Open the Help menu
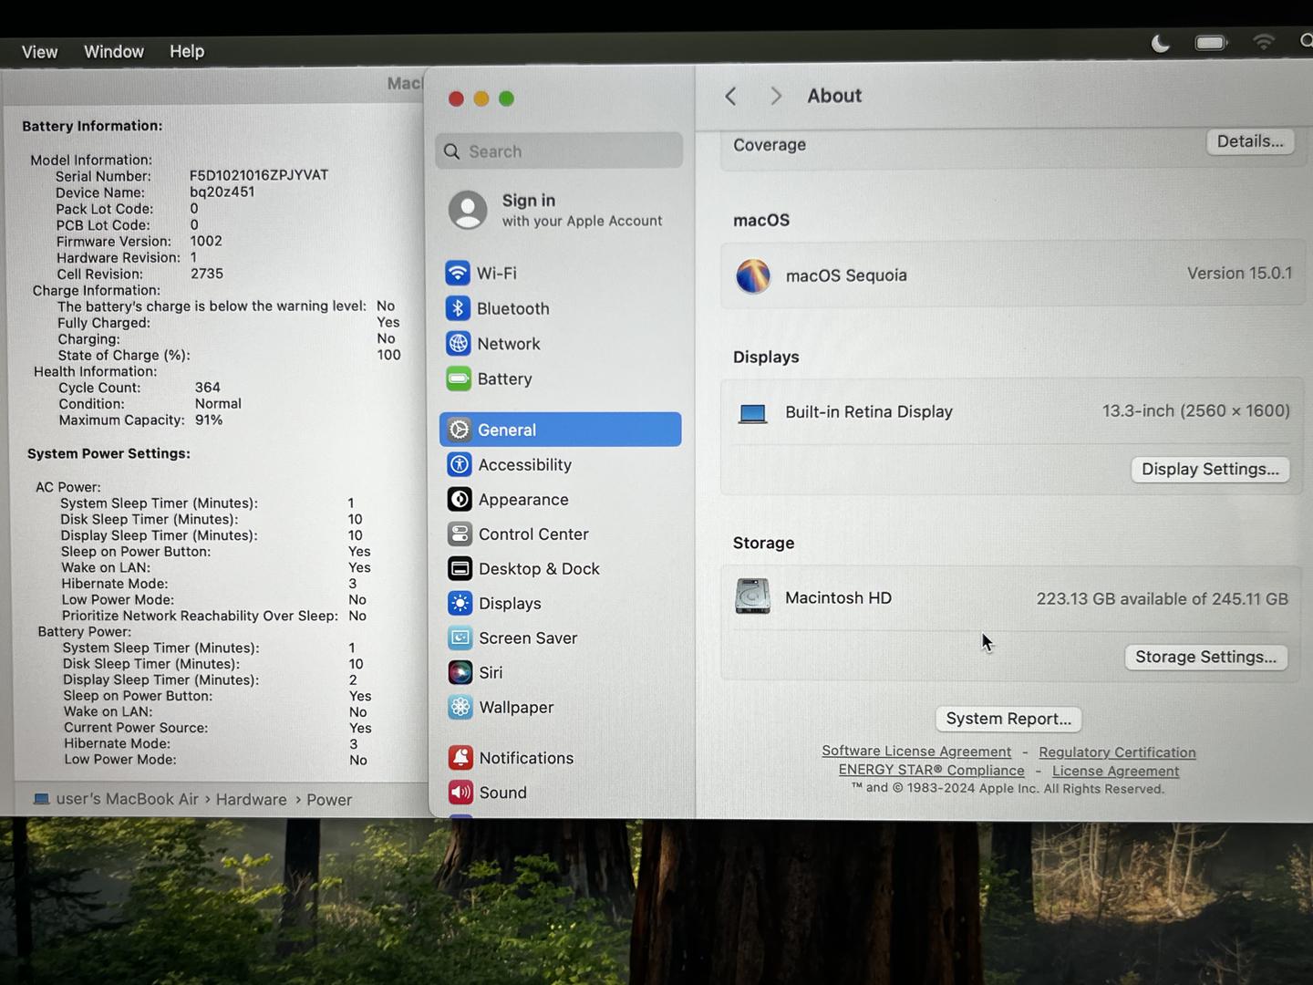 point(187,52)
